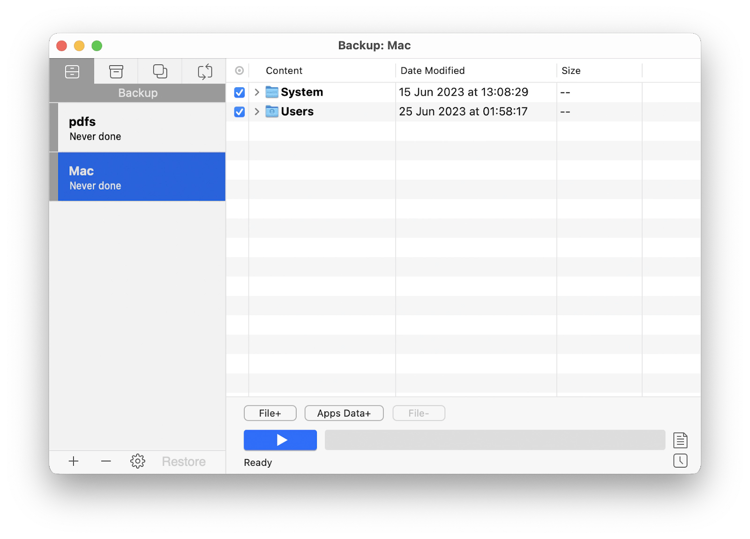The width and height of the screenshot is (750, 539).
Task: Close the Backup: Mac window
Action: click(61, 46)
